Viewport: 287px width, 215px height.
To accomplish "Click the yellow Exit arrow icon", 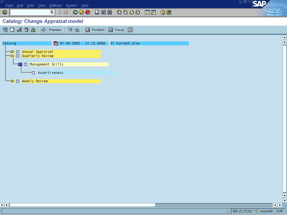I will (x=82, y=12).
